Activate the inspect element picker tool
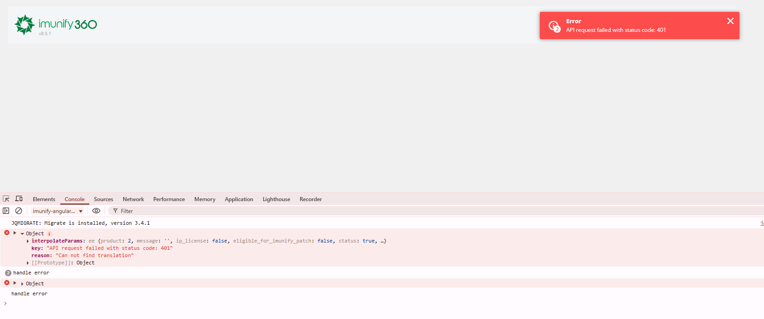Viewport: 764px width, 319px height. click(x=6, y=199)
